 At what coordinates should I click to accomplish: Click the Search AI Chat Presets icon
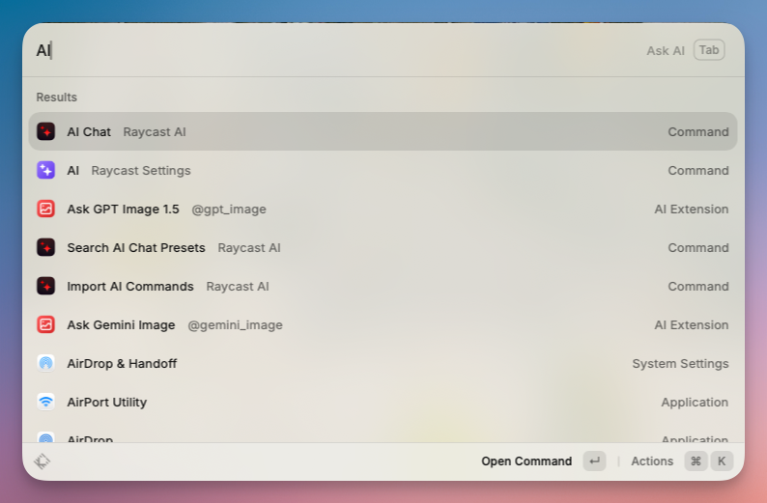tap(45, 247)
